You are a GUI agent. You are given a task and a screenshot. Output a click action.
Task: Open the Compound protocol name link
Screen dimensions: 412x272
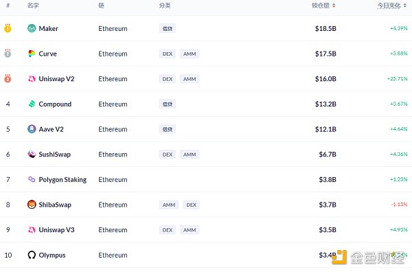(55, 104)
